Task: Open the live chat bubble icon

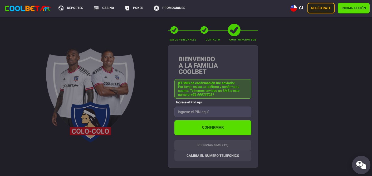Action: (x=361, y=165)
